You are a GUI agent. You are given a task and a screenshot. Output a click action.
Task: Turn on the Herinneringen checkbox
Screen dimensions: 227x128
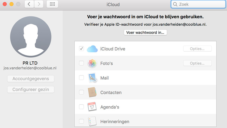(81, 121)
